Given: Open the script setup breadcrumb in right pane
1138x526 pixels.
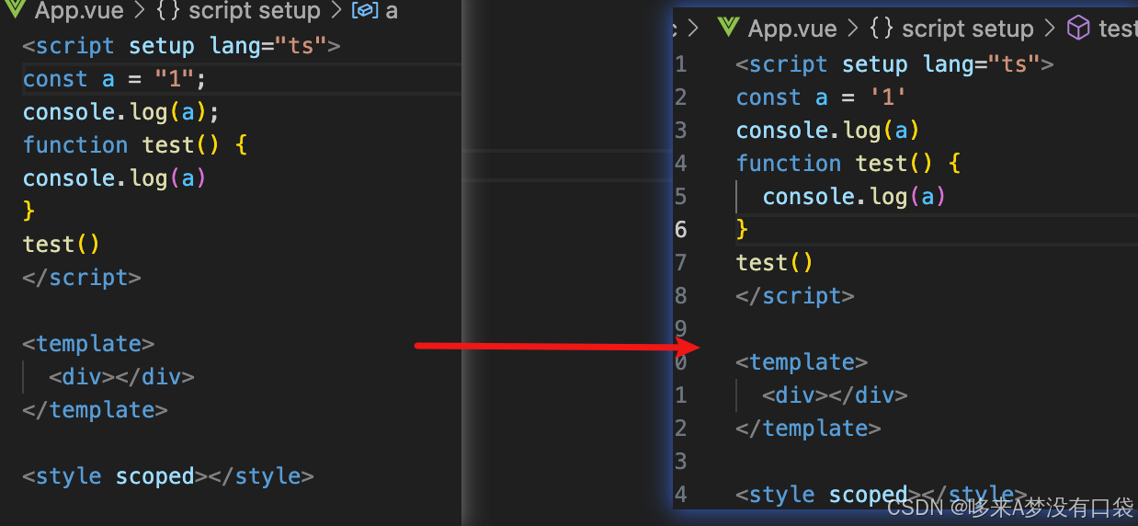Looking at the screenshot, I should [967, 29].
